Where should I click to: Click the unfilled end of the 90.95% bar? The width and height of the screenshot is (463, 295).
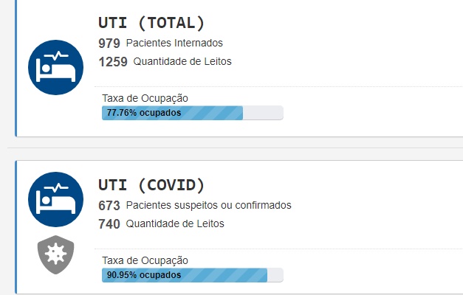coord(275,275)
